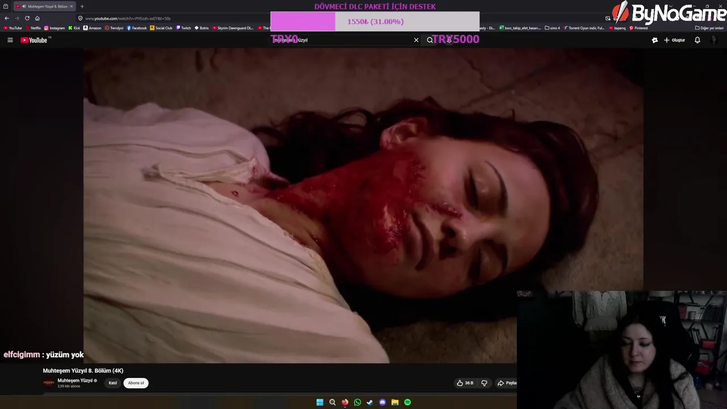Click the Katıl join button

point(113,383)
